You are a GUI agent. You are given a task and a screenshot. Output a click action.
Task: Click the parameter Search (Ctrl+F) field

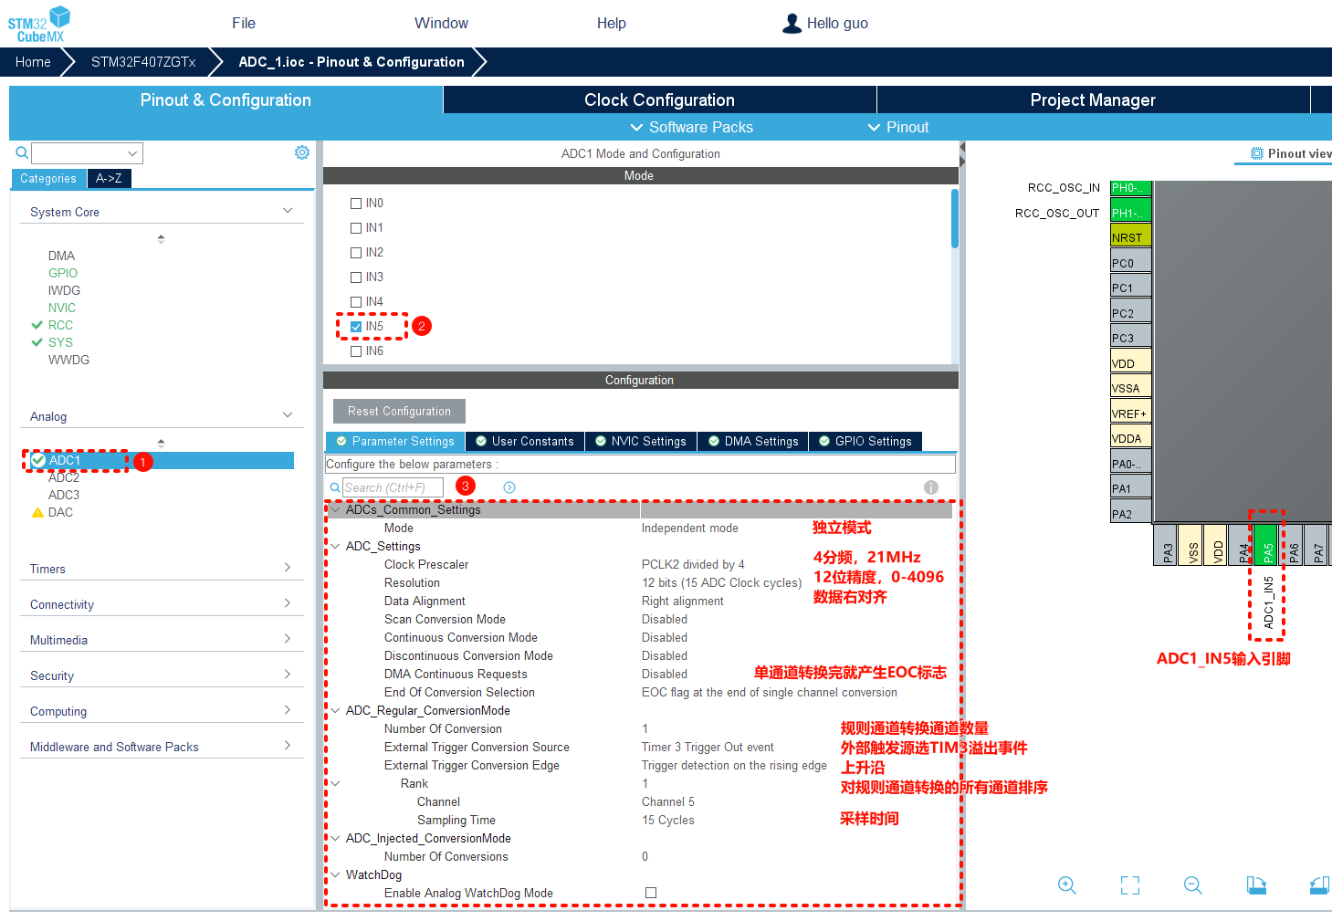[393, 488]
